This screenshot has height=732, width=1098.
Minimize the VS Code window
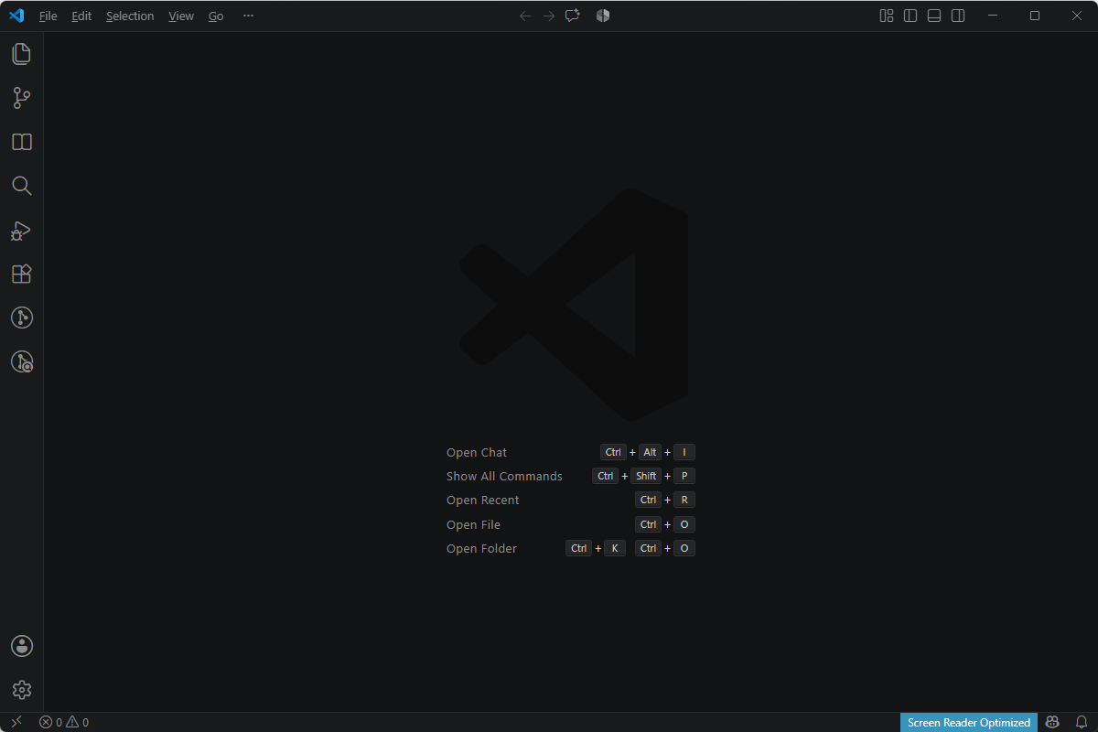coord(993,16)
